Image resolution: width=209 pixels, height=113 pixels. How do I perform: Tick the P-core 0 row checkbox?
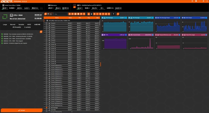(47, 23)
